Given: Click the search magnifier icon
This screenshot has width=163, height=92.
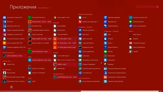Looking at the screenshot, I should pos(157,7).
